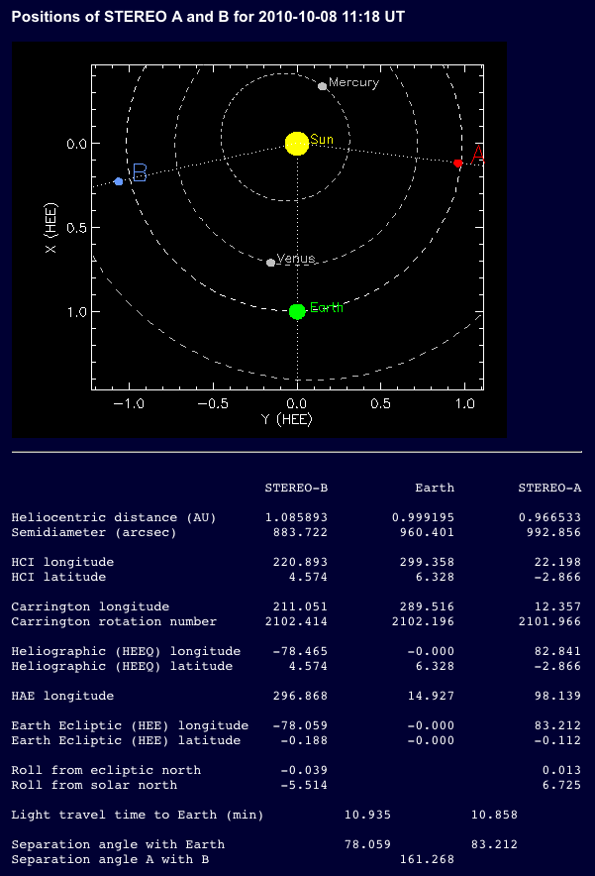Click the Earth Ecliptic (HEE) longitude label
This screenshot has width=595, height=876.
click(x=130, y=725)
